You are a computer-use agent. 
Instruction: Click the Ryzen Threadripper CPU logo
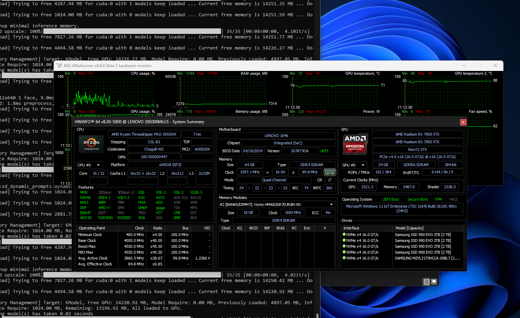point(91,144)
